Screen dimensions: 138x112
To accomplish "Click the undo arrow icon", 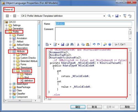I will click(94, 44).
